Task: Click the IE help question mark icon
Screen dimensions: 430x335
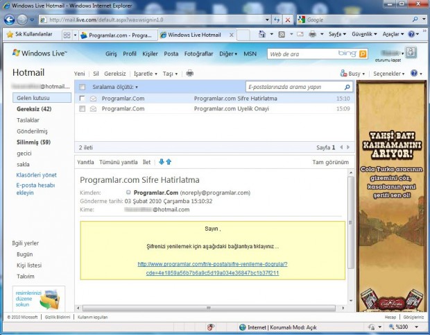Action: tap(411, 34)
